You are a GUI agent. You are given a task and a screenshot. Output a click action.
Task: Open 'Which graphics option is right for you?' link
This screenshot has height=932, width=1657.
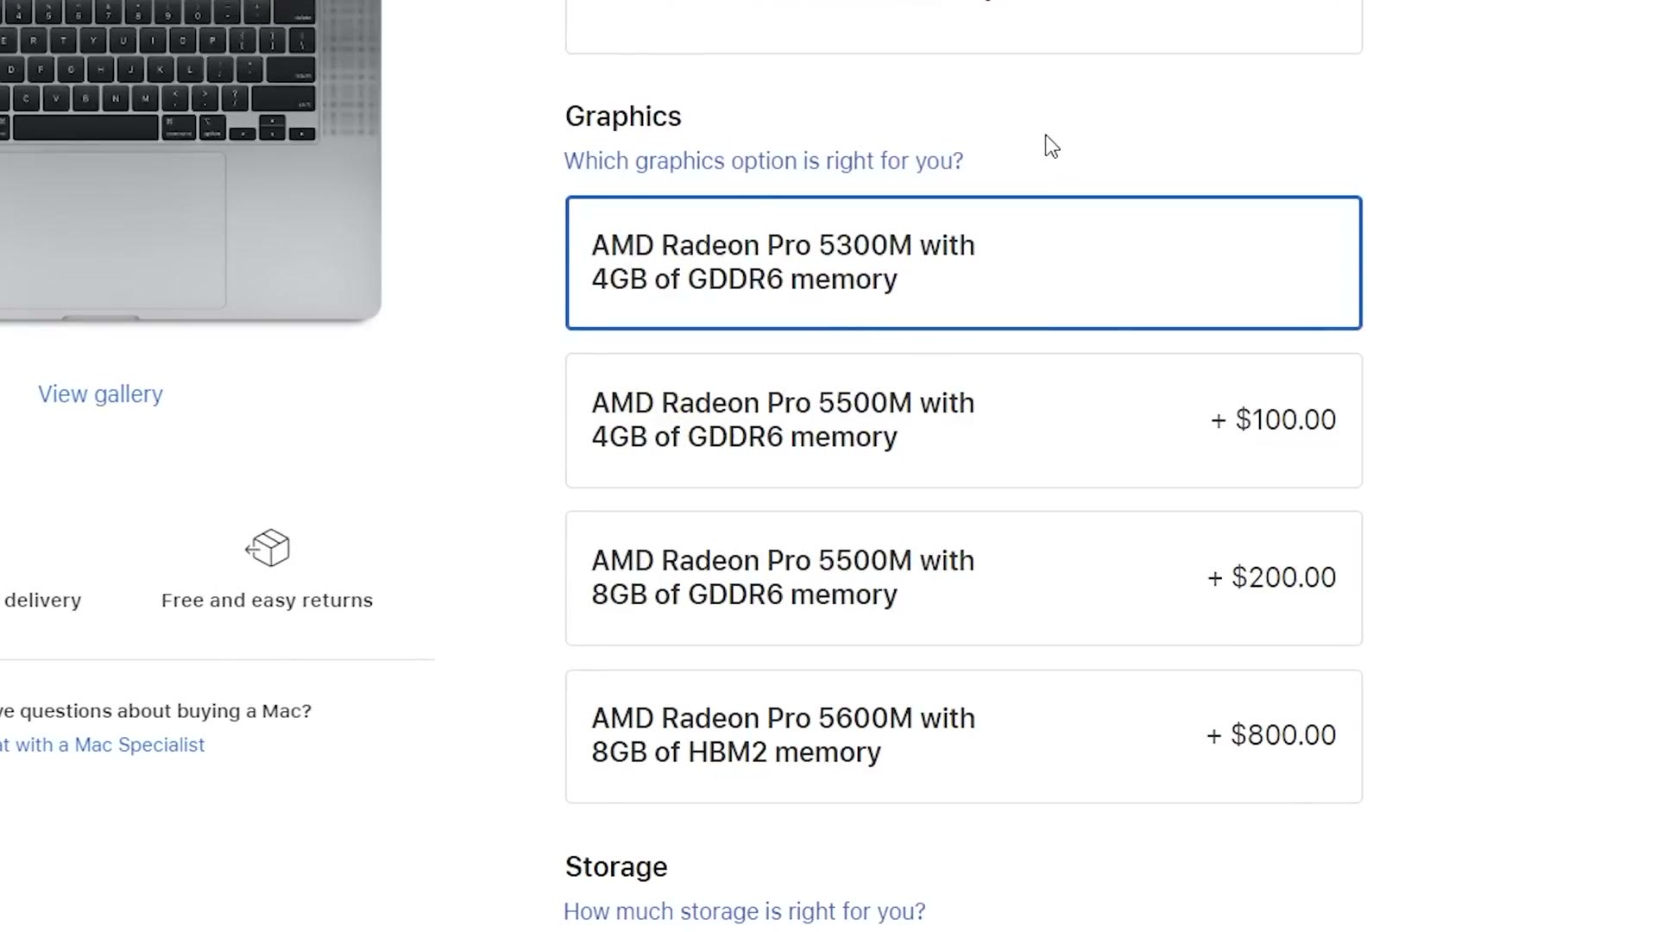(763, 161)
